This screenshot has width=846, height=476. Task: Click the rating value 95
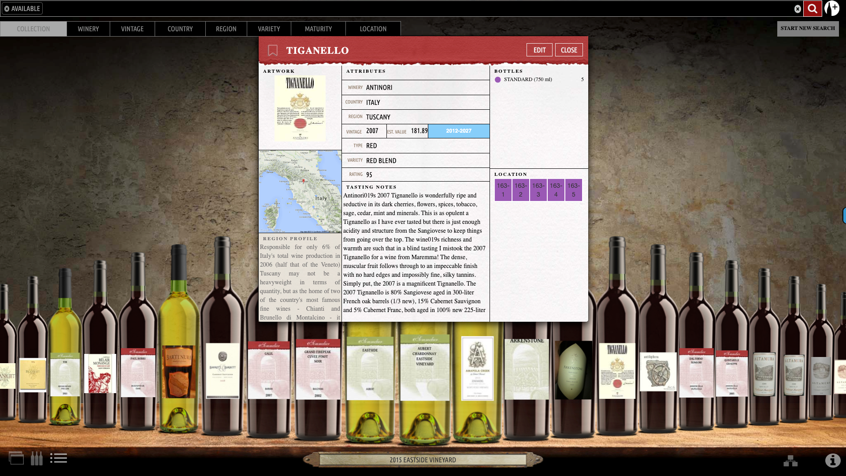(369, 175)
